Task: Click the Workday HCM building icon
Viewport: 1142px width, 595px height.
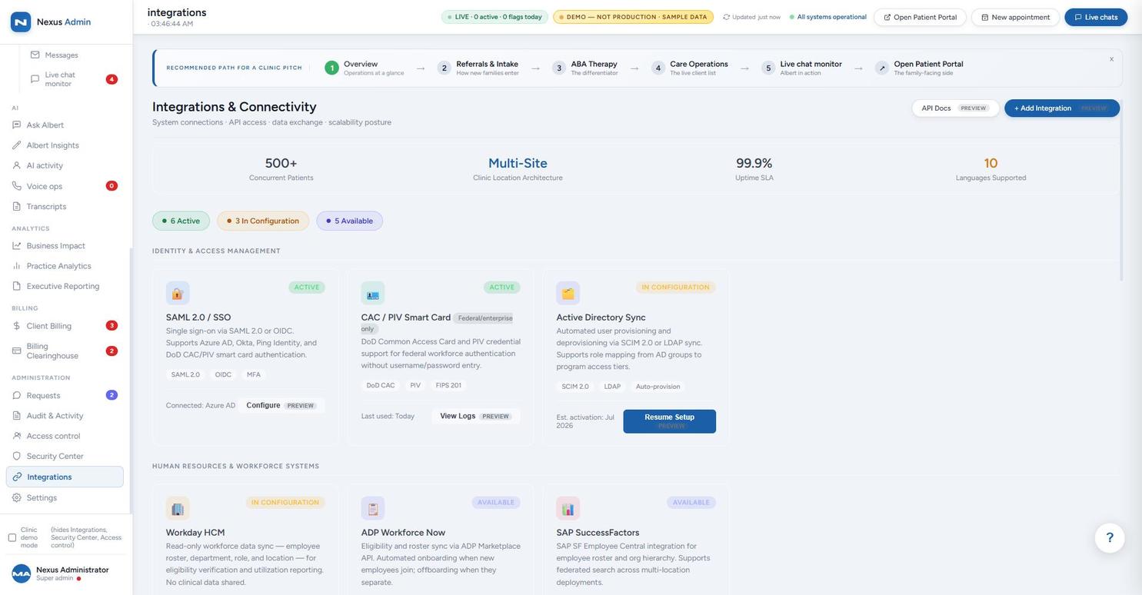Action: [178, 508]
